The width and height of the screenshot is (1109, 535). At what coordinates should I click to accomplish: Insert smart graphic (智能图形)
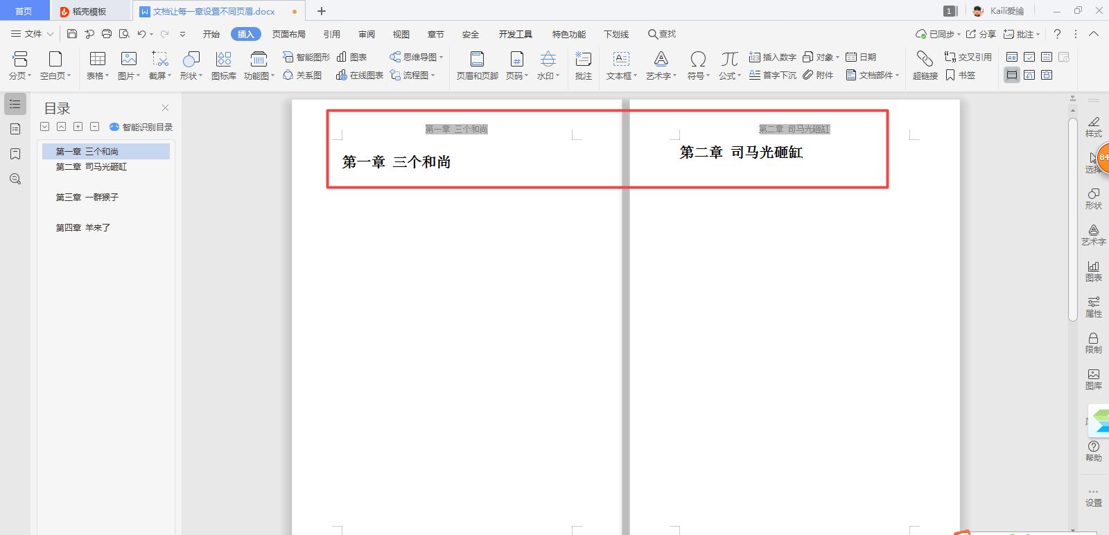point(306,57)
